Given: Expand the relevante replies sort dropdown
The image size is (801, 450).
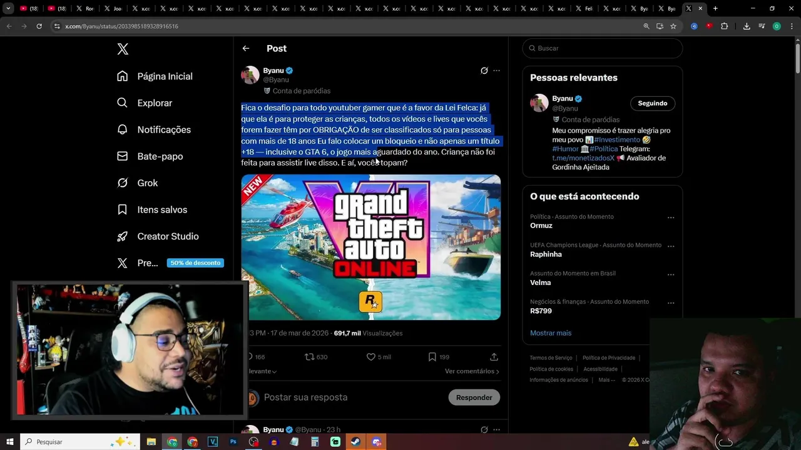Looking at the screenshot, I should tap(263, 371).
